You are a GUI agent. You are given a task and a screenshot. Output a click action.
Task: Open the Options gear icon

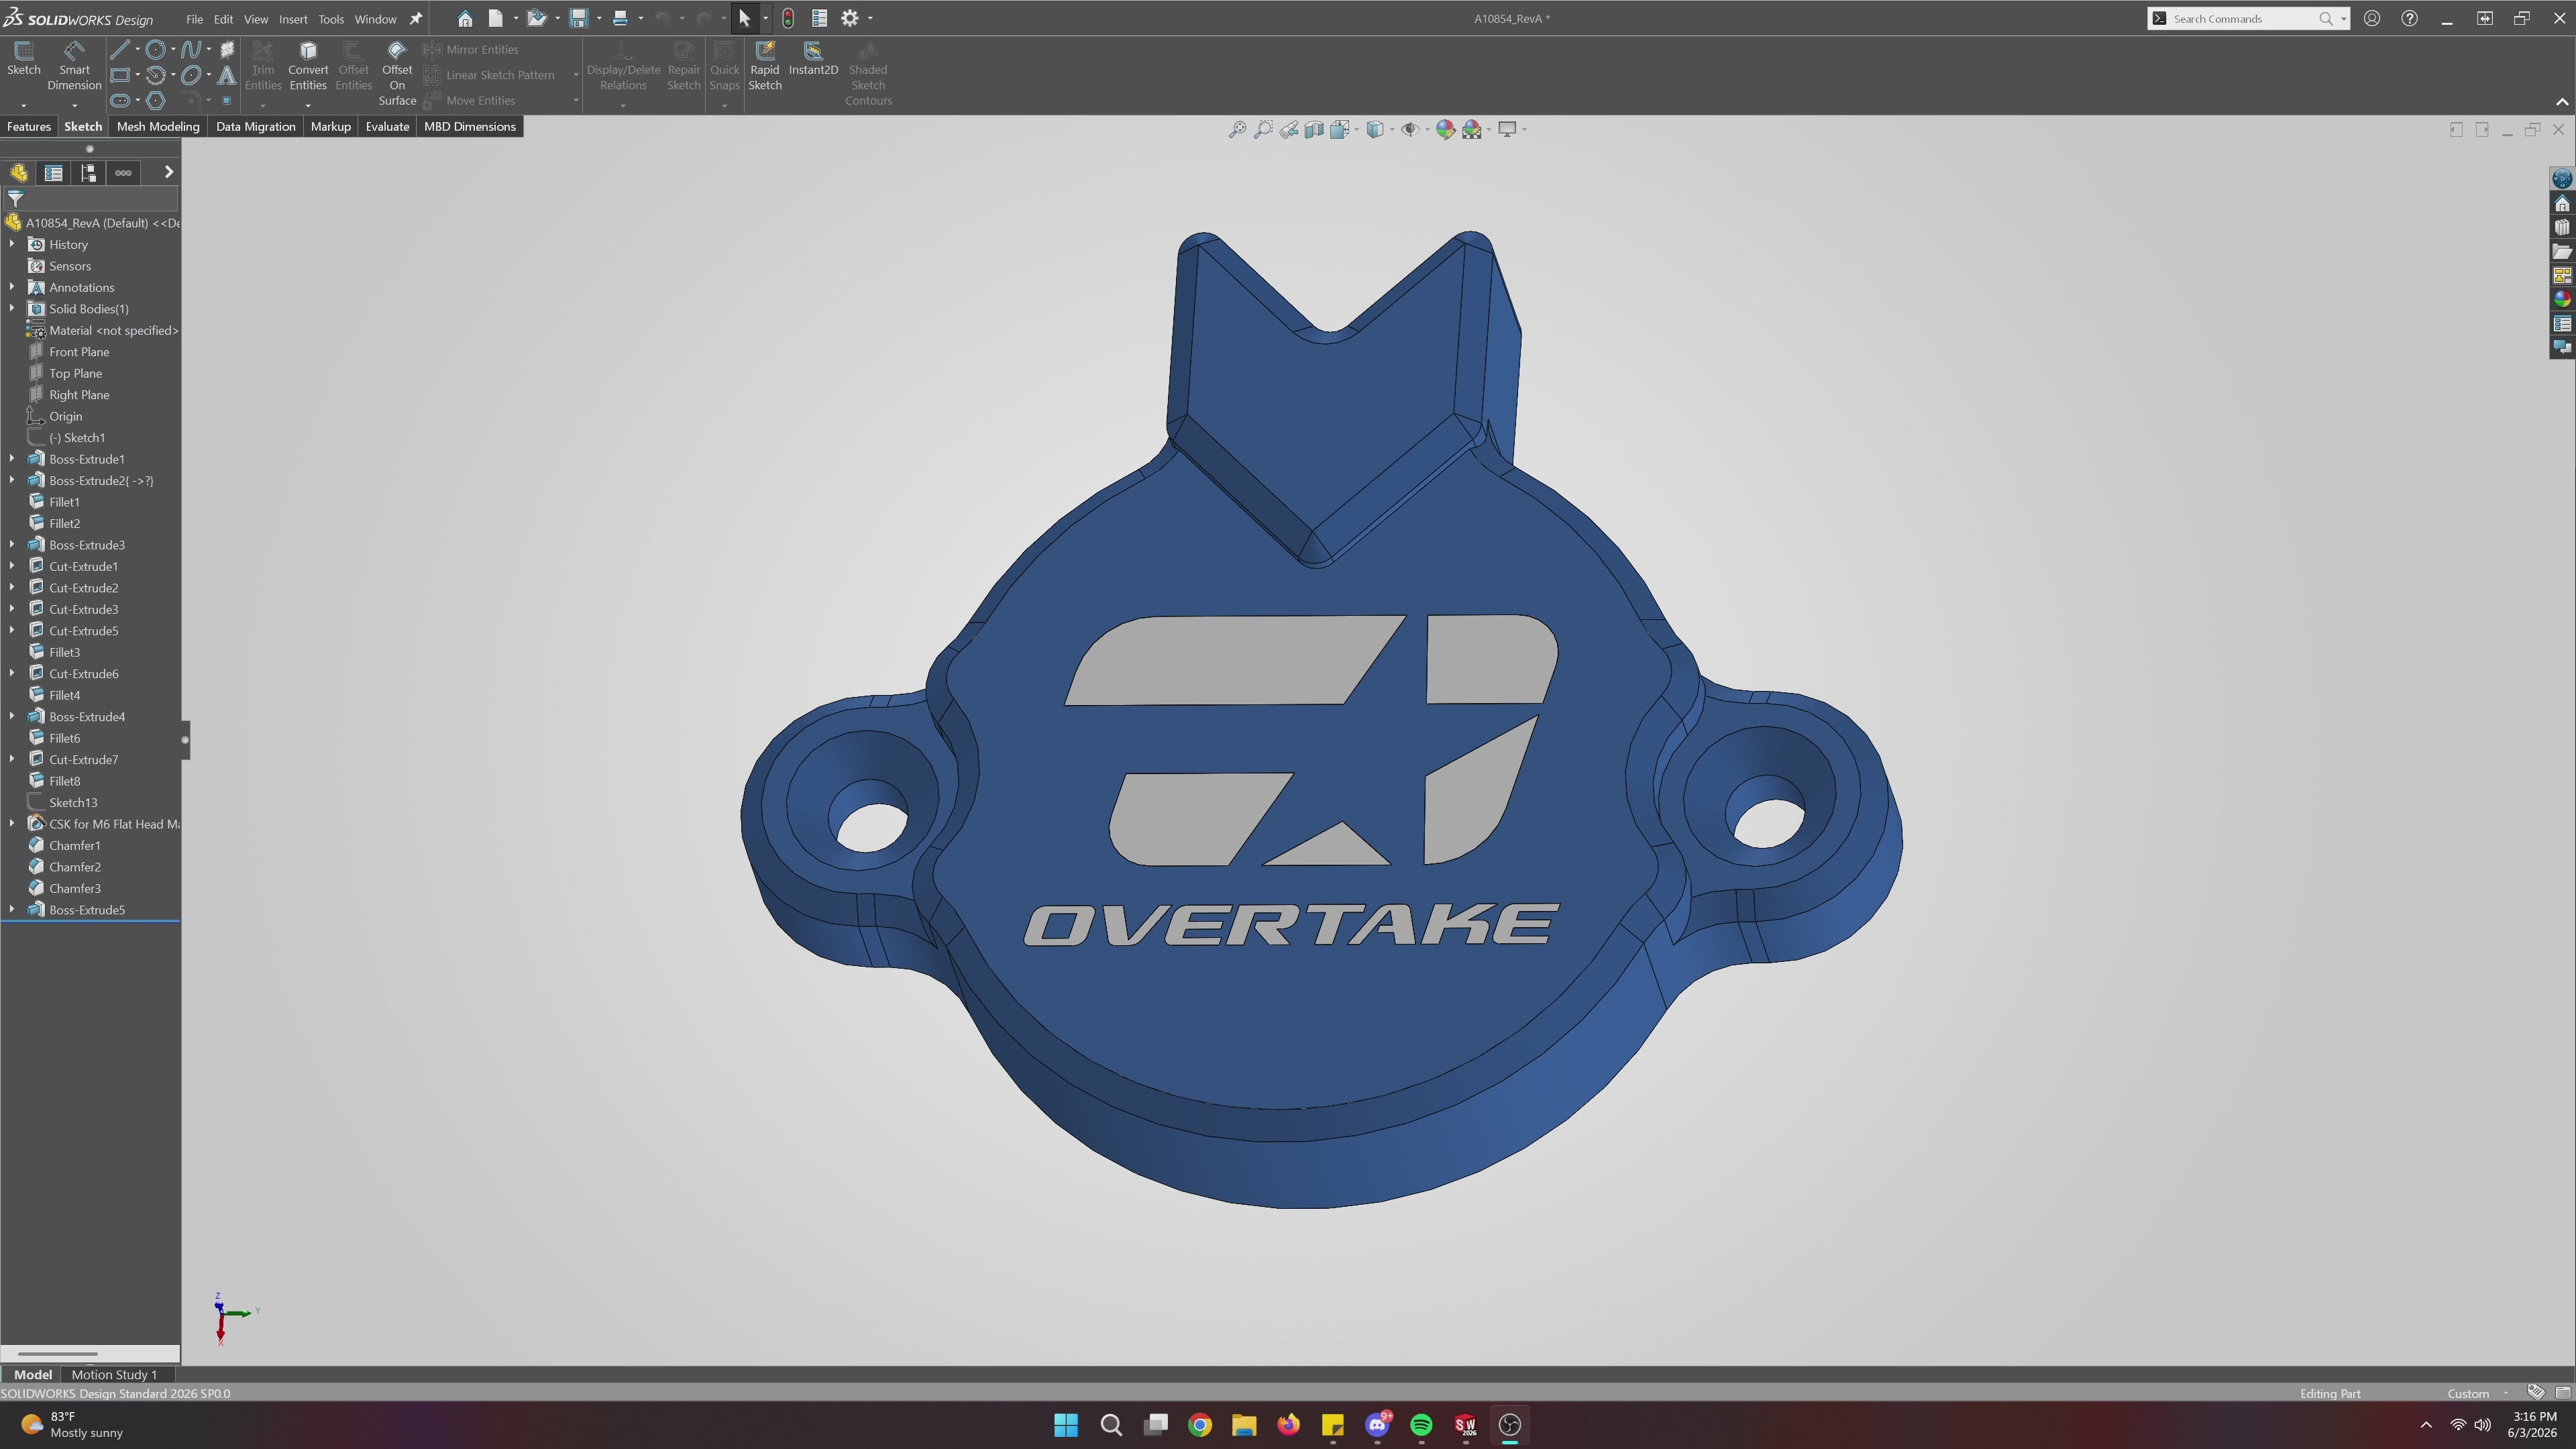[x=850, y=18]
